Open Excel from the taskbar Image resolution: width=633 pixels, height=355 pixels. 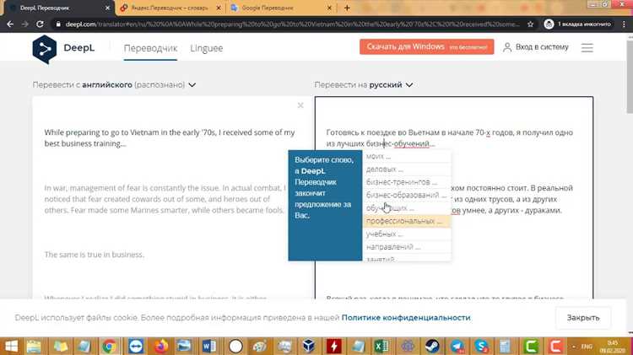[381, 346]
